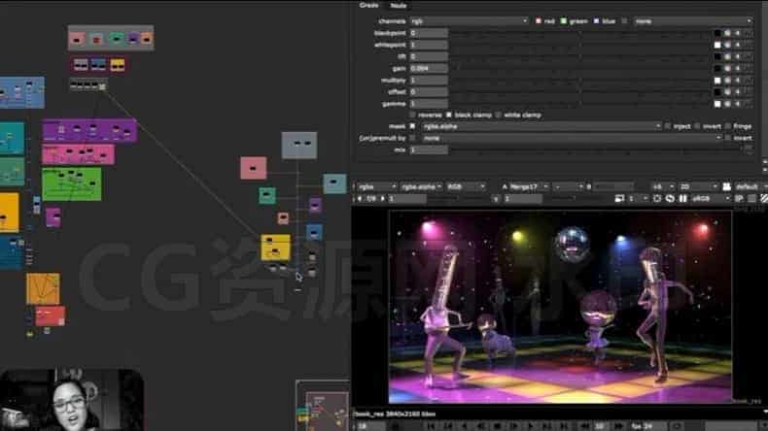
Task: Open the viewer rgba layer dropdown
Action: coord(376,187)
